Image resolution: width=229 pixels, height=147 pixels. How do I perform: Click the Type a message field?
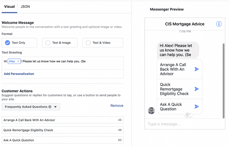[x=185, y=124]
